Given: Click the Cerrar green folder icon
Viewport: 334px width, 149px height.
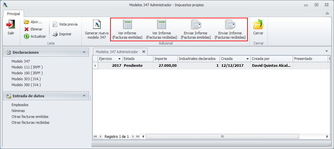Looking at the screenshot, I should click(258, 24).
